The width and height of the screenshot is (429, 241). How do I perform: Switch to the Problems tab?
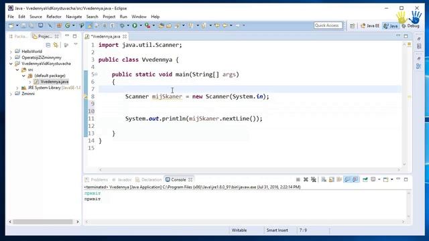tap(97, 179)
